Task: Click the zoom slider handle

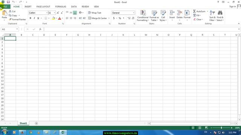Action: (221, 128)
